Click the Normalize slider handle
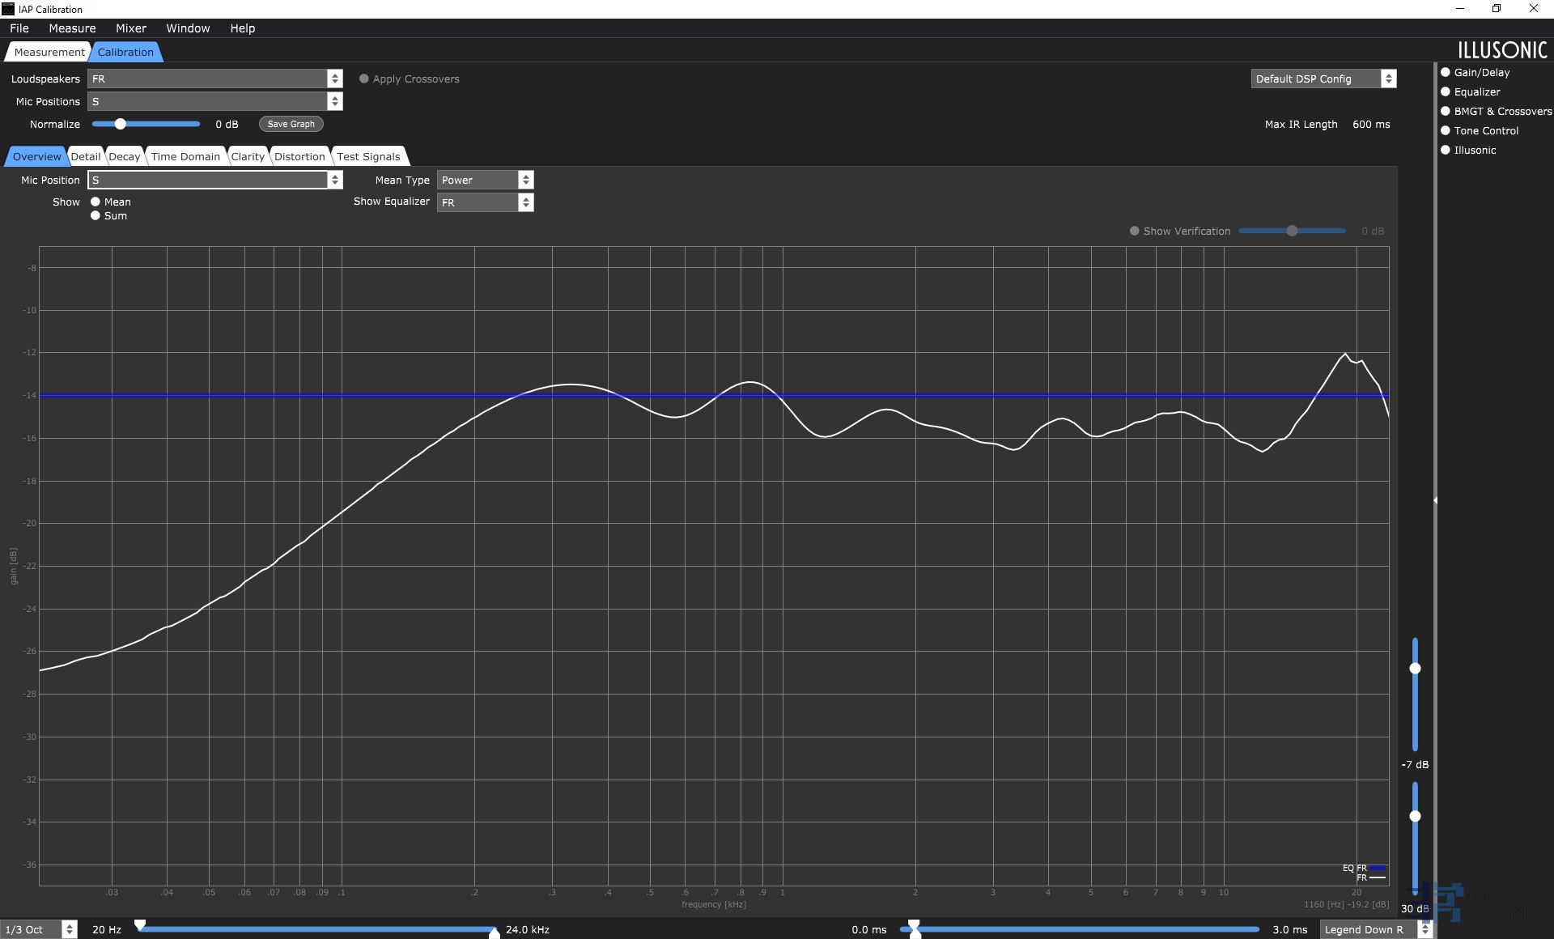This screenshot has height=939, width=1554. click(120, 124)
